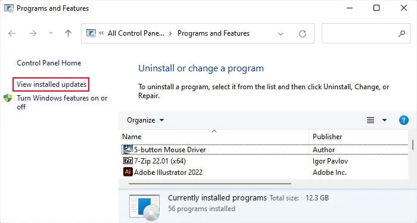Click the Adobe Illustrator Ai icon
417x223 pixels.
click(x=128, y=172)
